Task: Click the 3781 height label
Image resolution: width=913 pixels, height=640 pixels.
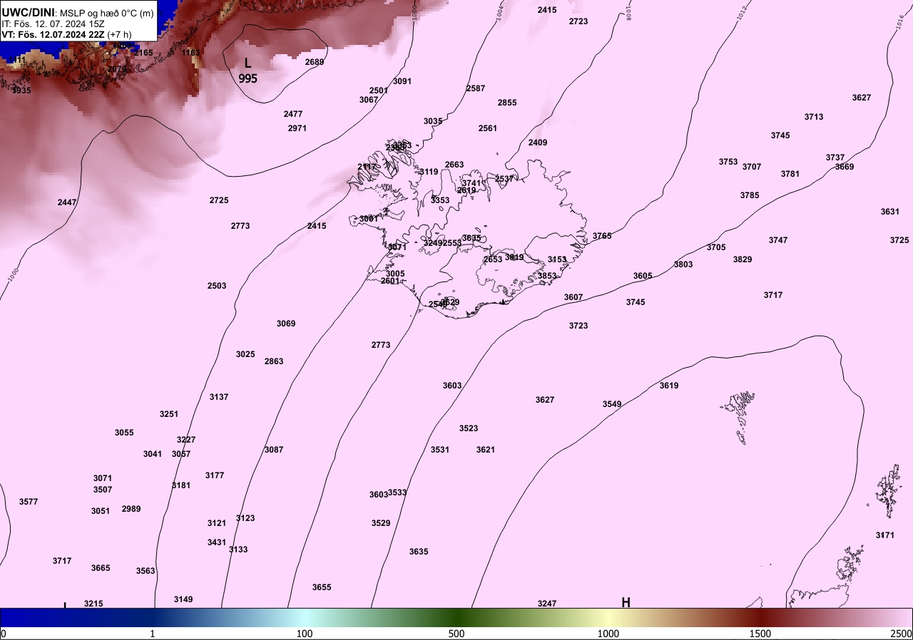Action: (x=790, y=174)
